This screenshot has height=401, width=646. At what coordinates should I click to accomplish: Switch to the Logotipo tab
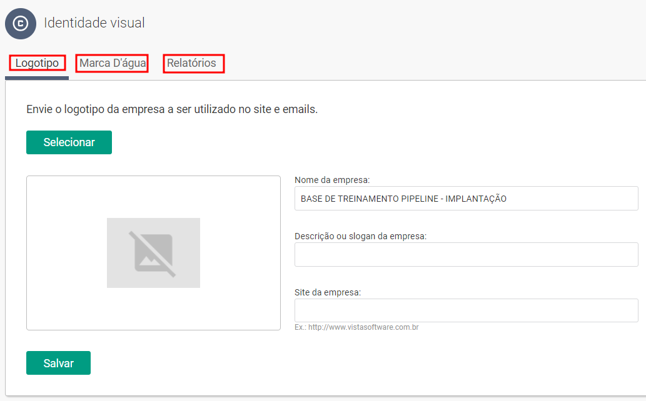click(x=38, y=63)
